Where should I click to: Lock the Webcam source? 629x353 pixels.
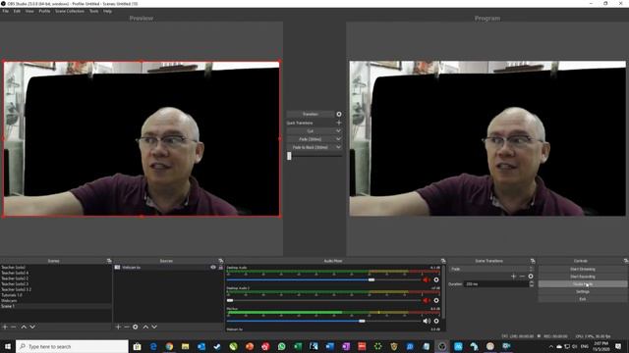220,268
